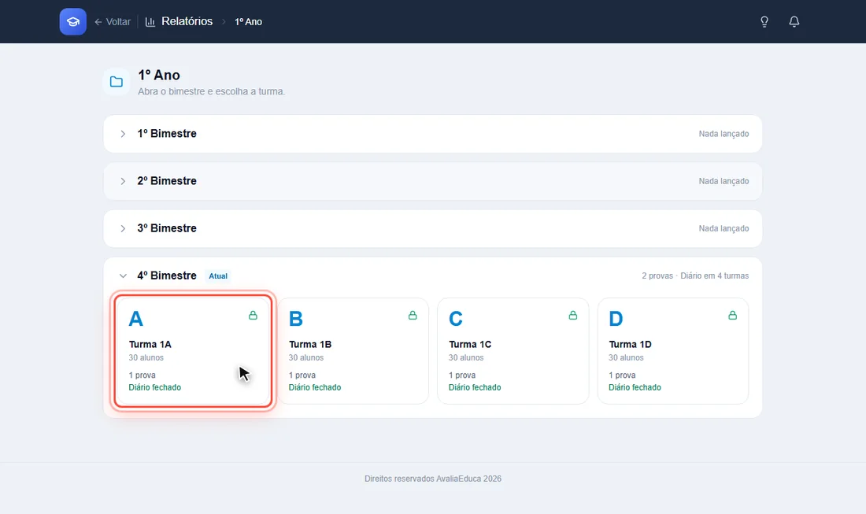The width and height of the screenshot is (866, 514).
Task: Open the Turma 1B card
Action: tap(353, 351)
